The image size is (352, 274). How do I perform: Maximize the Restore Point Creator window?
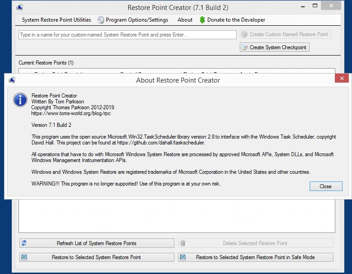pos(315,6)
